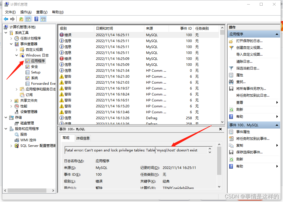
Task: Collapse the 事件查看器 node
Action: [11, 44]
